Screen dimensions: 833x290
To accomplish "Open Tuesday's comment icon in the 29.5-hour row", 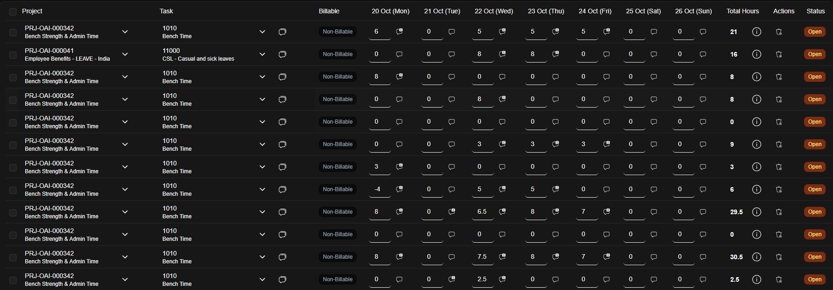I will pos(452,211).
